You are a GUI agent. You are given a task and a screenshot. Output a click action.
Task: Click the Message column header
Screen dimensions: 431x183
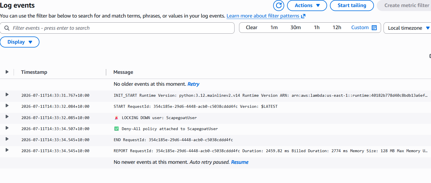click(123, 72)
